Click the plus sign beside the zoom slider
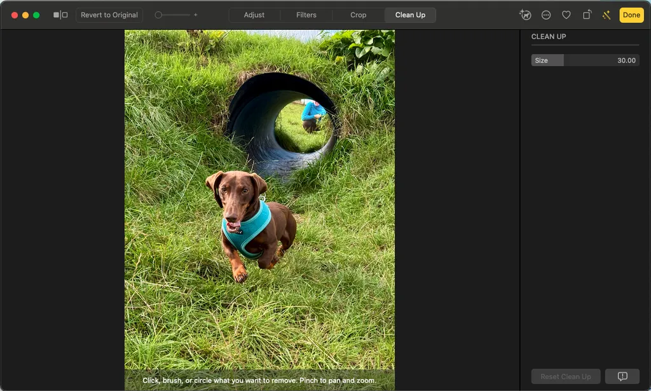The image size is (651, 391). tap(195, 15)
